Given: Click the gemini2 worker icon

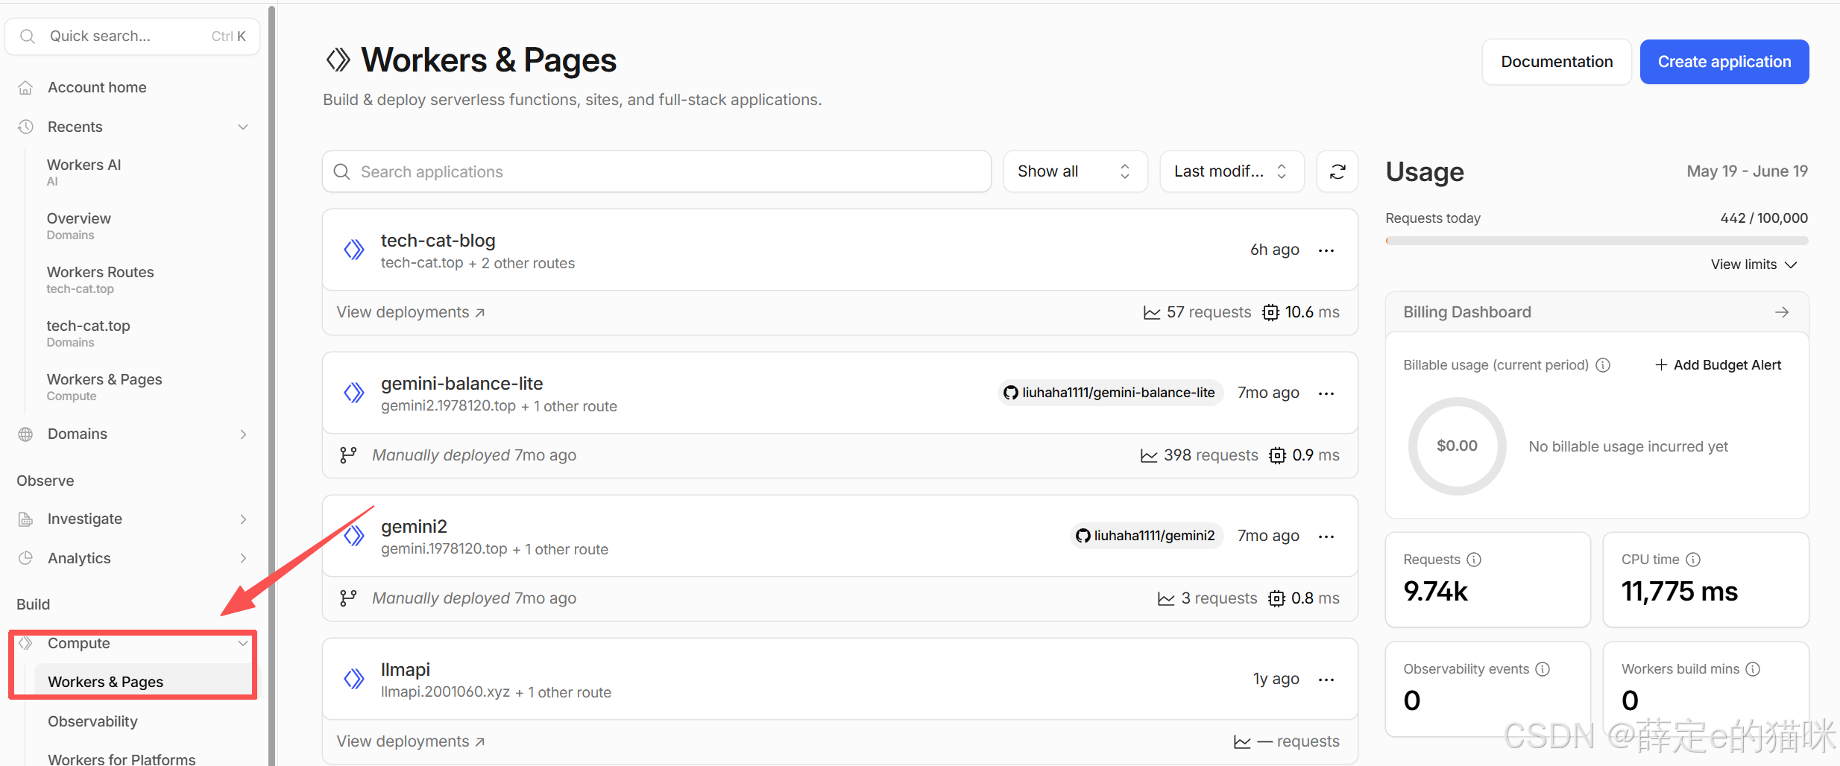Looking at the screenshot, I should (x=354, y=536).
